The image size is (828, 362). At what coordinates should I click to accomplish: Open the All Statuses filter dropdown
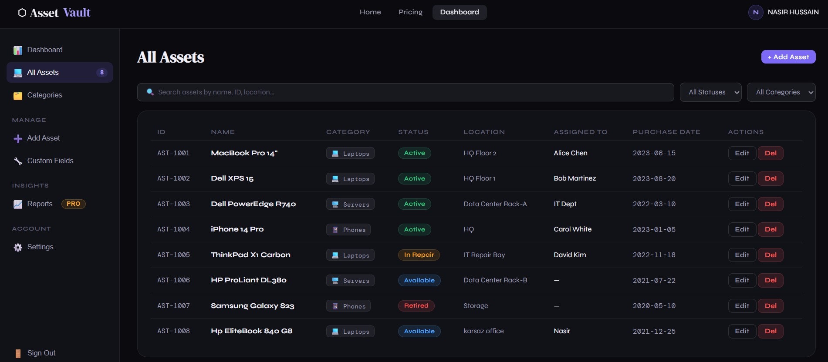tap(710, 92)
